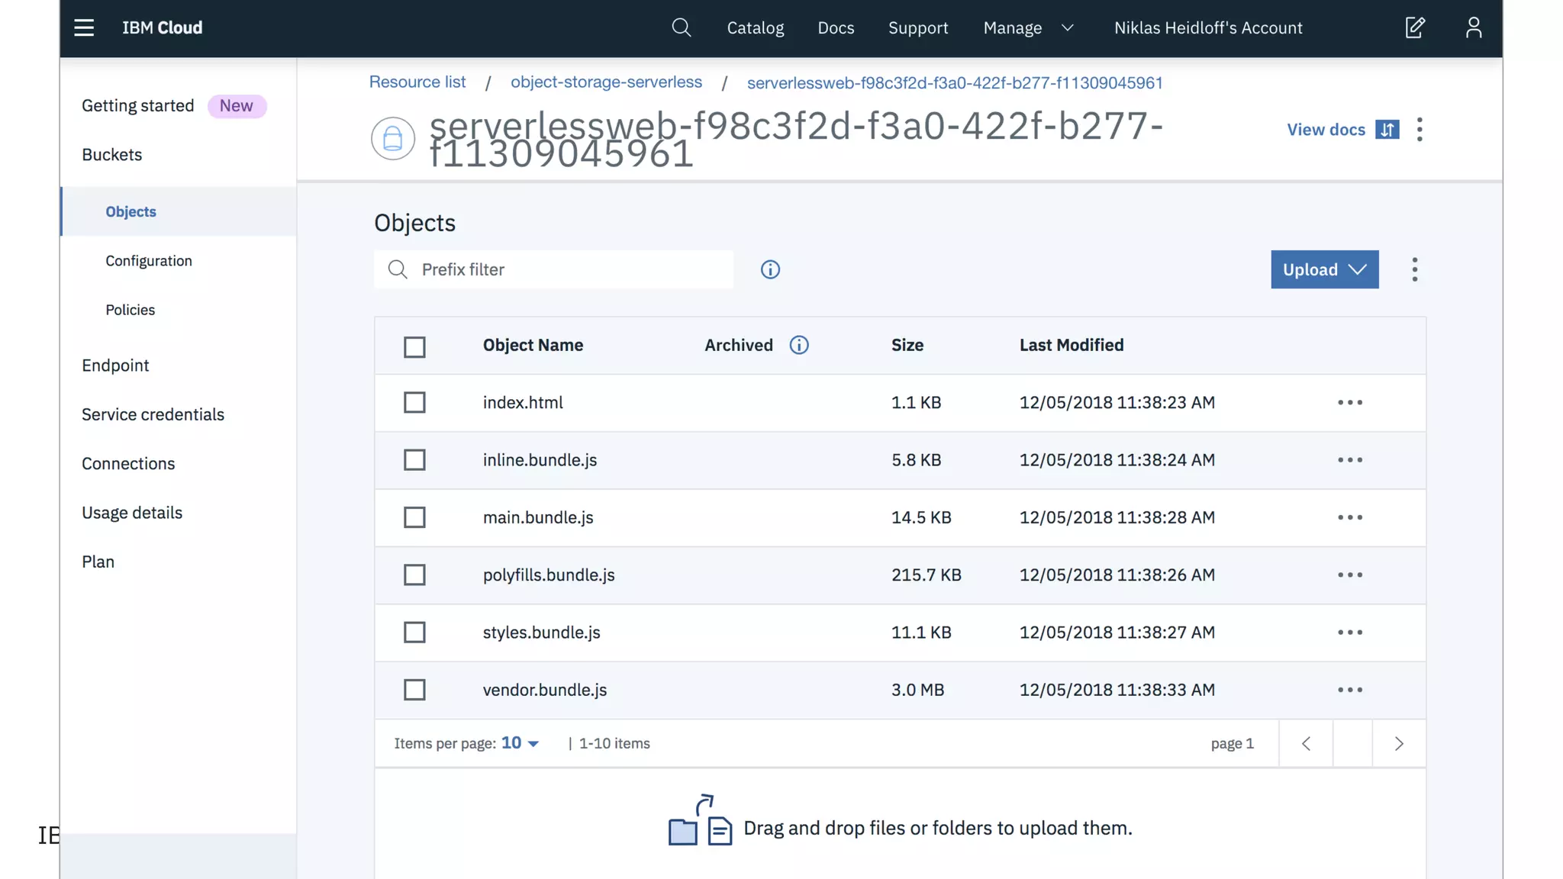Open the hamburger navigation menu
This screenshot has height=879, width=1563.
84,28
